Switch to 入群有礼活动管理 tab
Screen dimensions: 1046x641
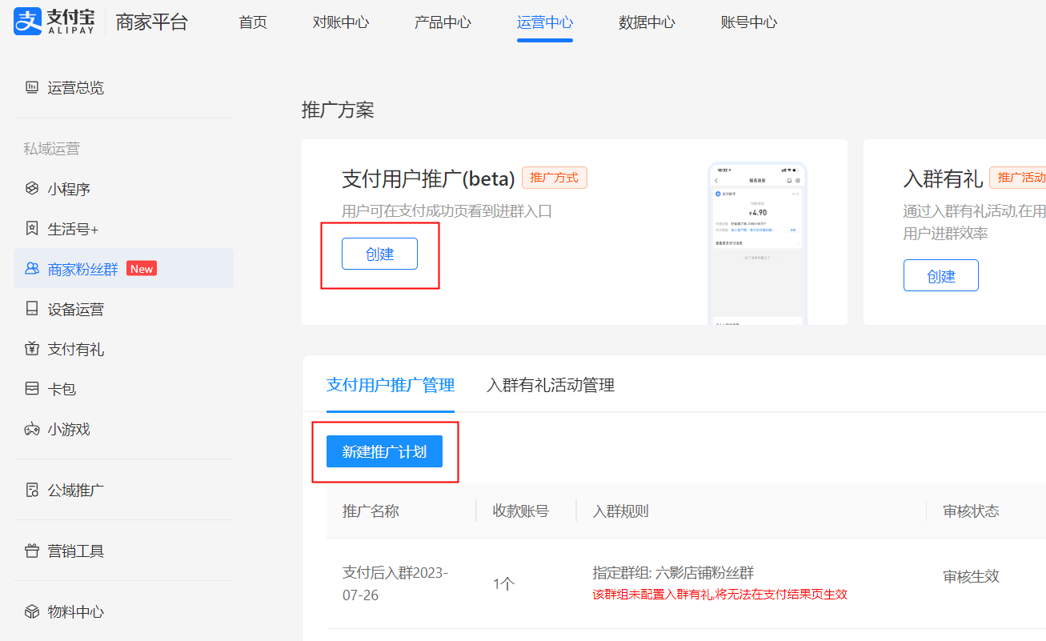tap(551, 386)
